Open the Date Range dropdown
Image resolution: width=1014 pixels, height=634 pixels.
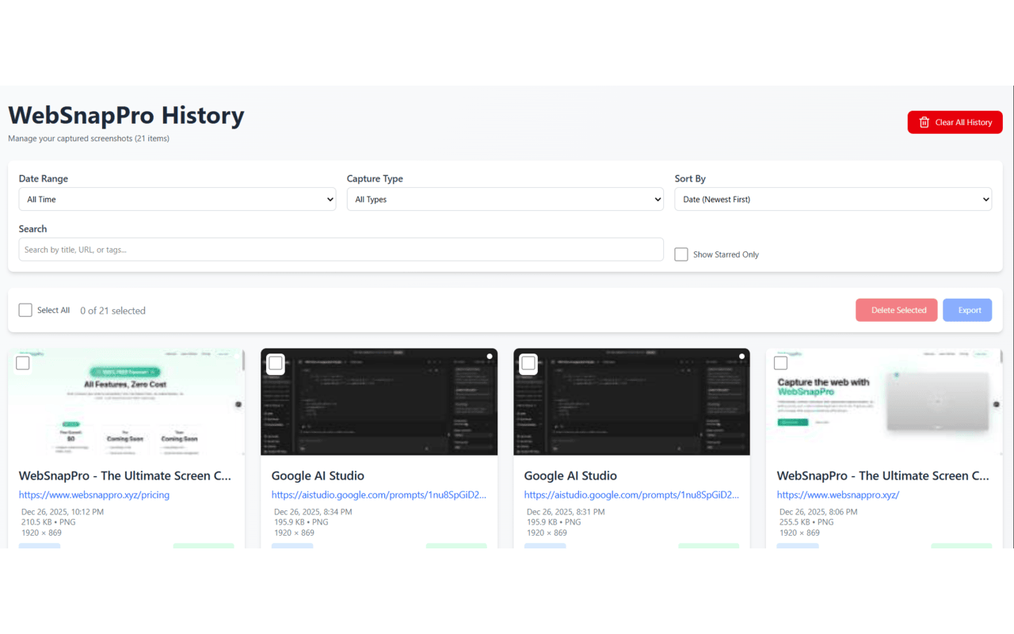(x=177, y=199)
